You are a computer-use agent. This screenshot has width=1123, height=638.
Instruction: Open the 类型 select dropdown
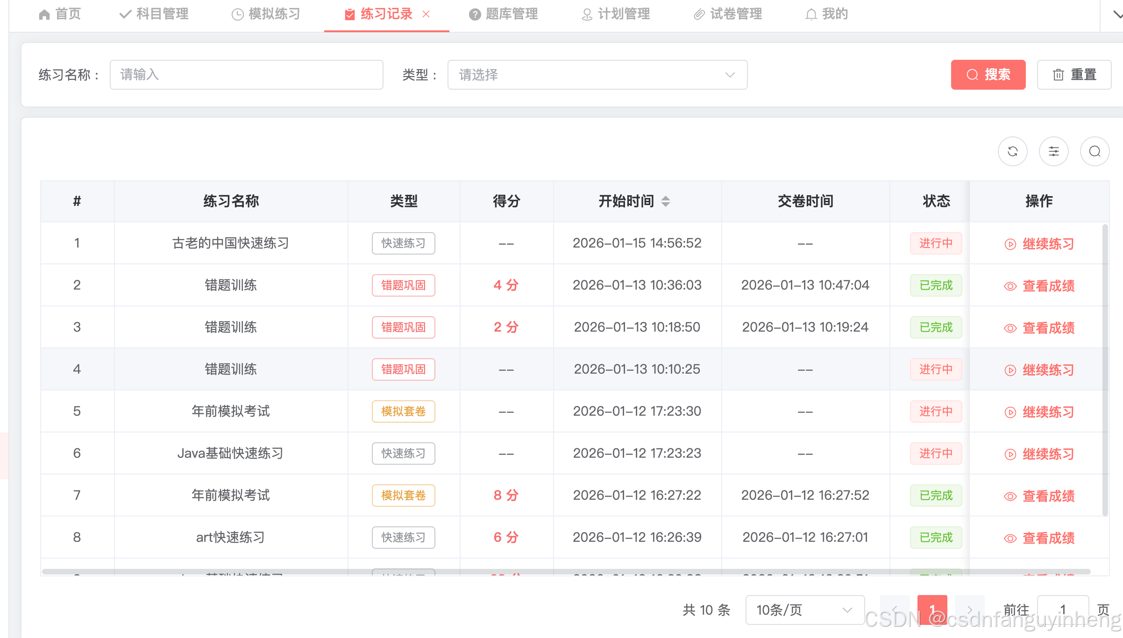[597, 75]
